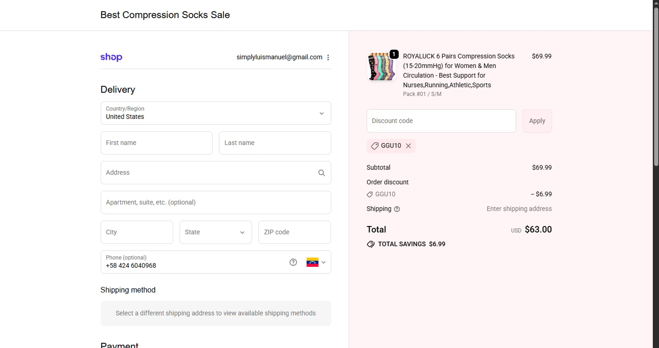Focus the Apartment, suite field
Viewport: 659px width, 348px height.
(x=216, y=203)
